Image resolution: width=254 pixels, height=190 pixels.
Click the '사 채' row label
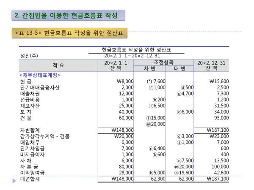(x=26, y=161)
